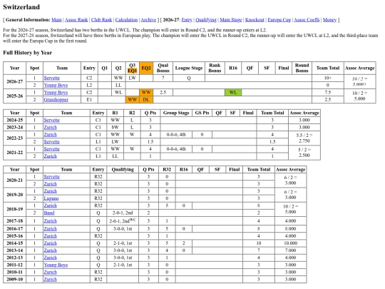Open the Assoc Coeffs link
385x289 pixels.
[x=307, y=20]
